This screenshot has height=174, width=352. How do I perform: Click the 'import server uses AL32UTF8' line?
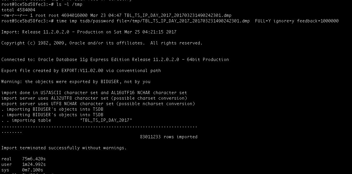click(94, 98)
